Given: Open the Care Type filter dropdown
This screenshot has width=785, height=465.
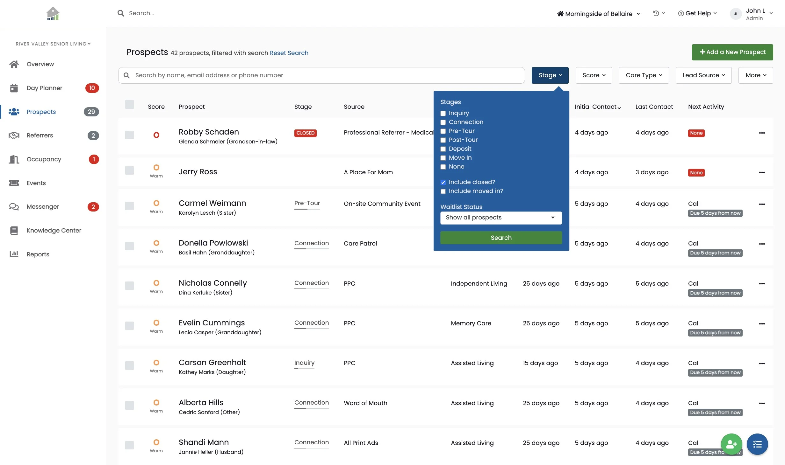Looking at the screenshot, I should tap(644, 75).
